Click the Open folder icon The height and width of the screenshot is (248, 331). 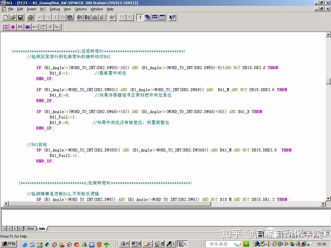pos(13,17)
